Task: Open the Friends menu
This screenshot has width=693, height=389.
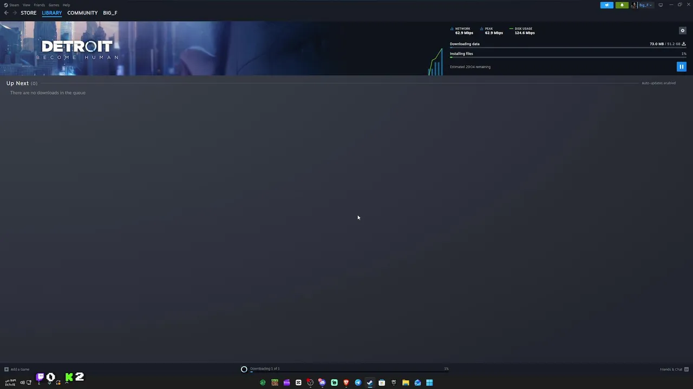Action: coord(40,5)
